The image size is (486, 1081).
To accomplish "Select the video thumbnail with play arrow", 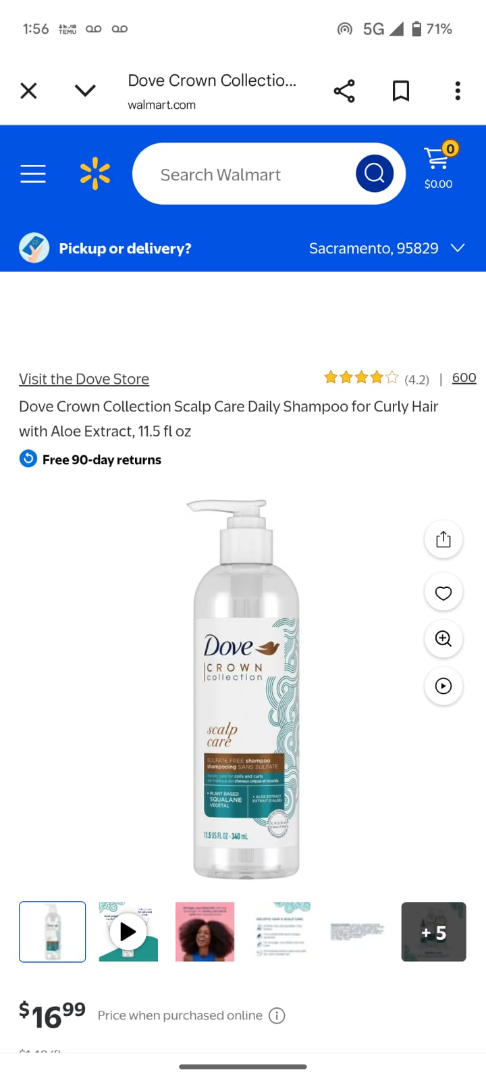I will click(128, 932).
